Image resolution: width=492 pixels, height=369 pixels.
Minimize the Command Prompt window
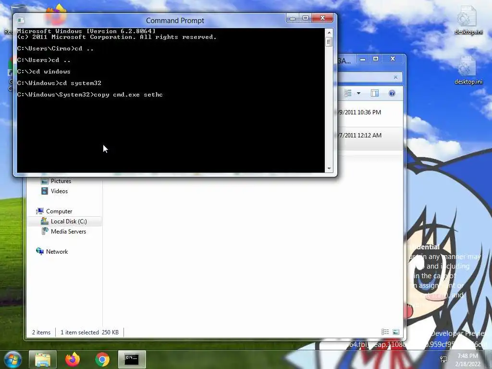pos(293,18)
